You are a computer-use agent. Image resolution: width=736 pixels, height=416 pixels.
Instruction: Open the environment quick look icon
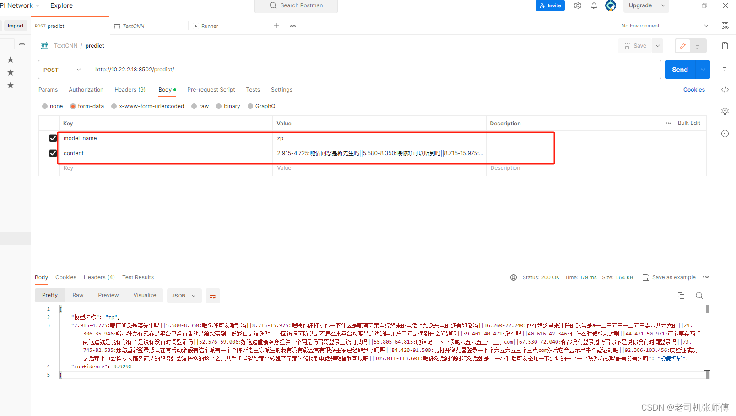click(725, 26)
